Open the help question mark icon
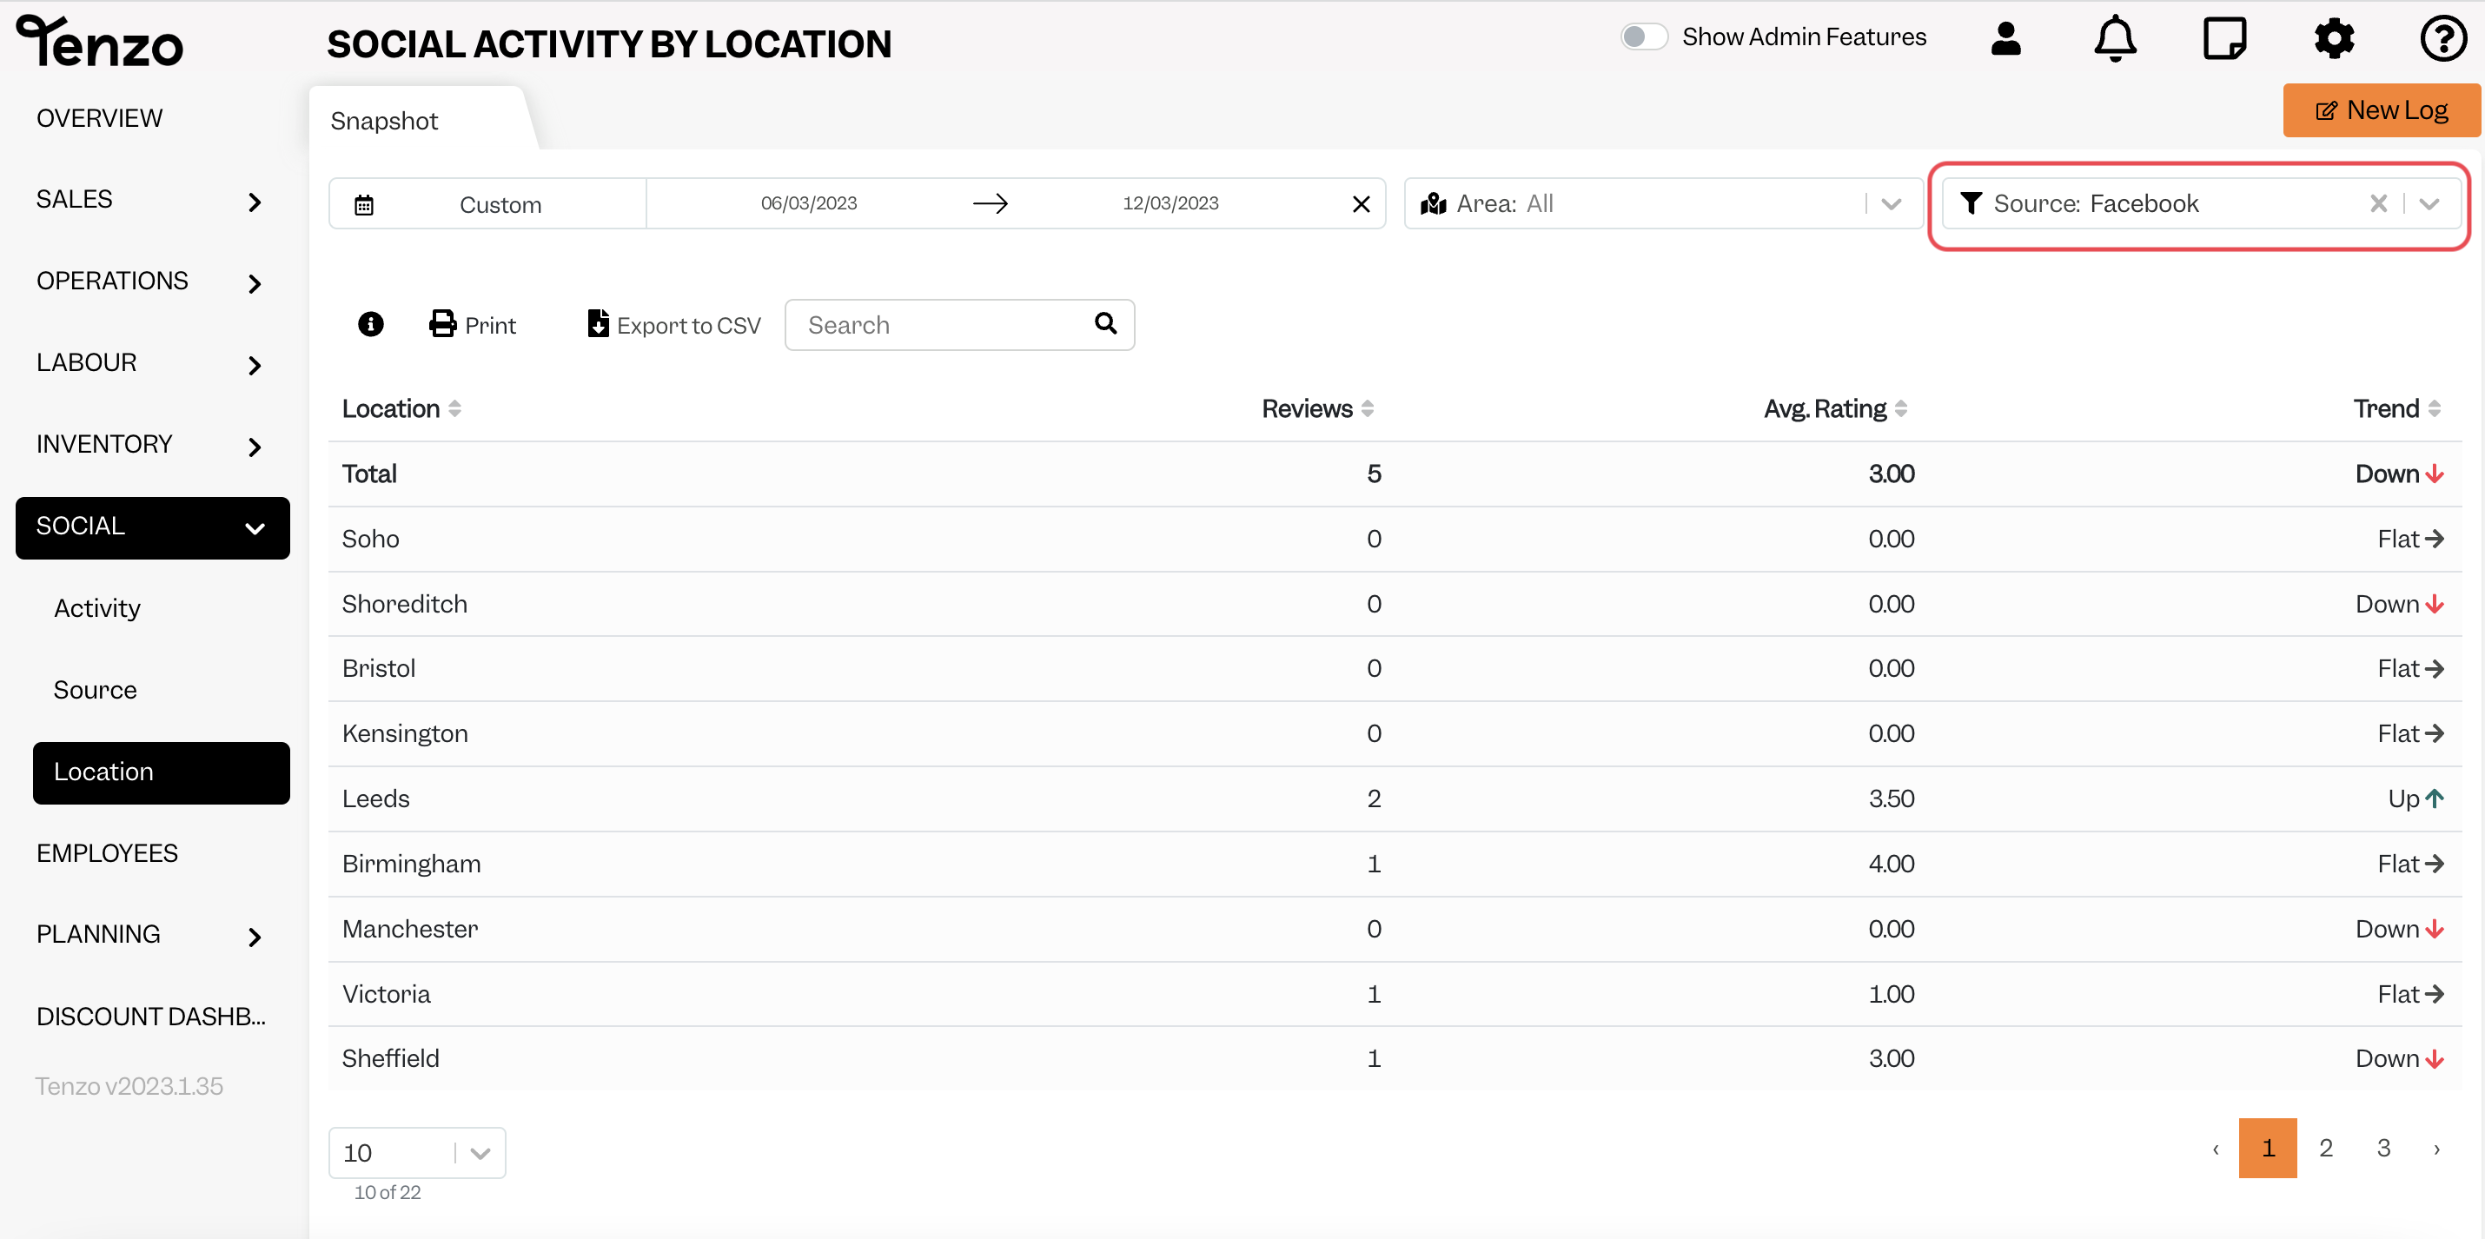2485x1239 pixels. [x=2442, y=38]
